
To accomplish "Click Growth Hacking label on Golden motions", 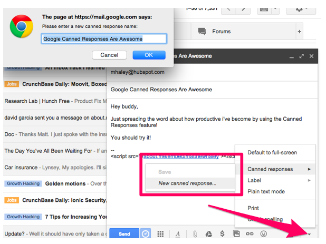I will tap(23, 183).
